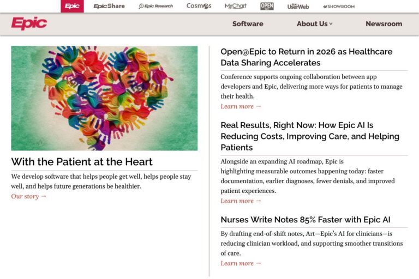The image size is (419, 279).
Task: Click Learn more under Nurses Write Notes article
Action: (241, 263)
